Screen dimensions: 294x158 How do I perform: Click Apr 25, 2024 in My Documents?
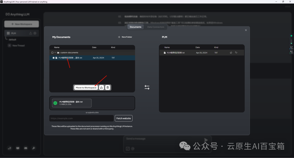(x=99, y=58)
